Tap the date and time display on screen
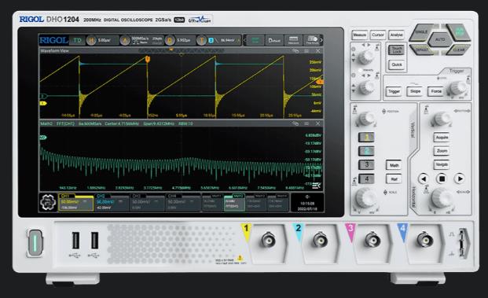The height and width of the screenshot is (298, 488). [x=307, y=203]
